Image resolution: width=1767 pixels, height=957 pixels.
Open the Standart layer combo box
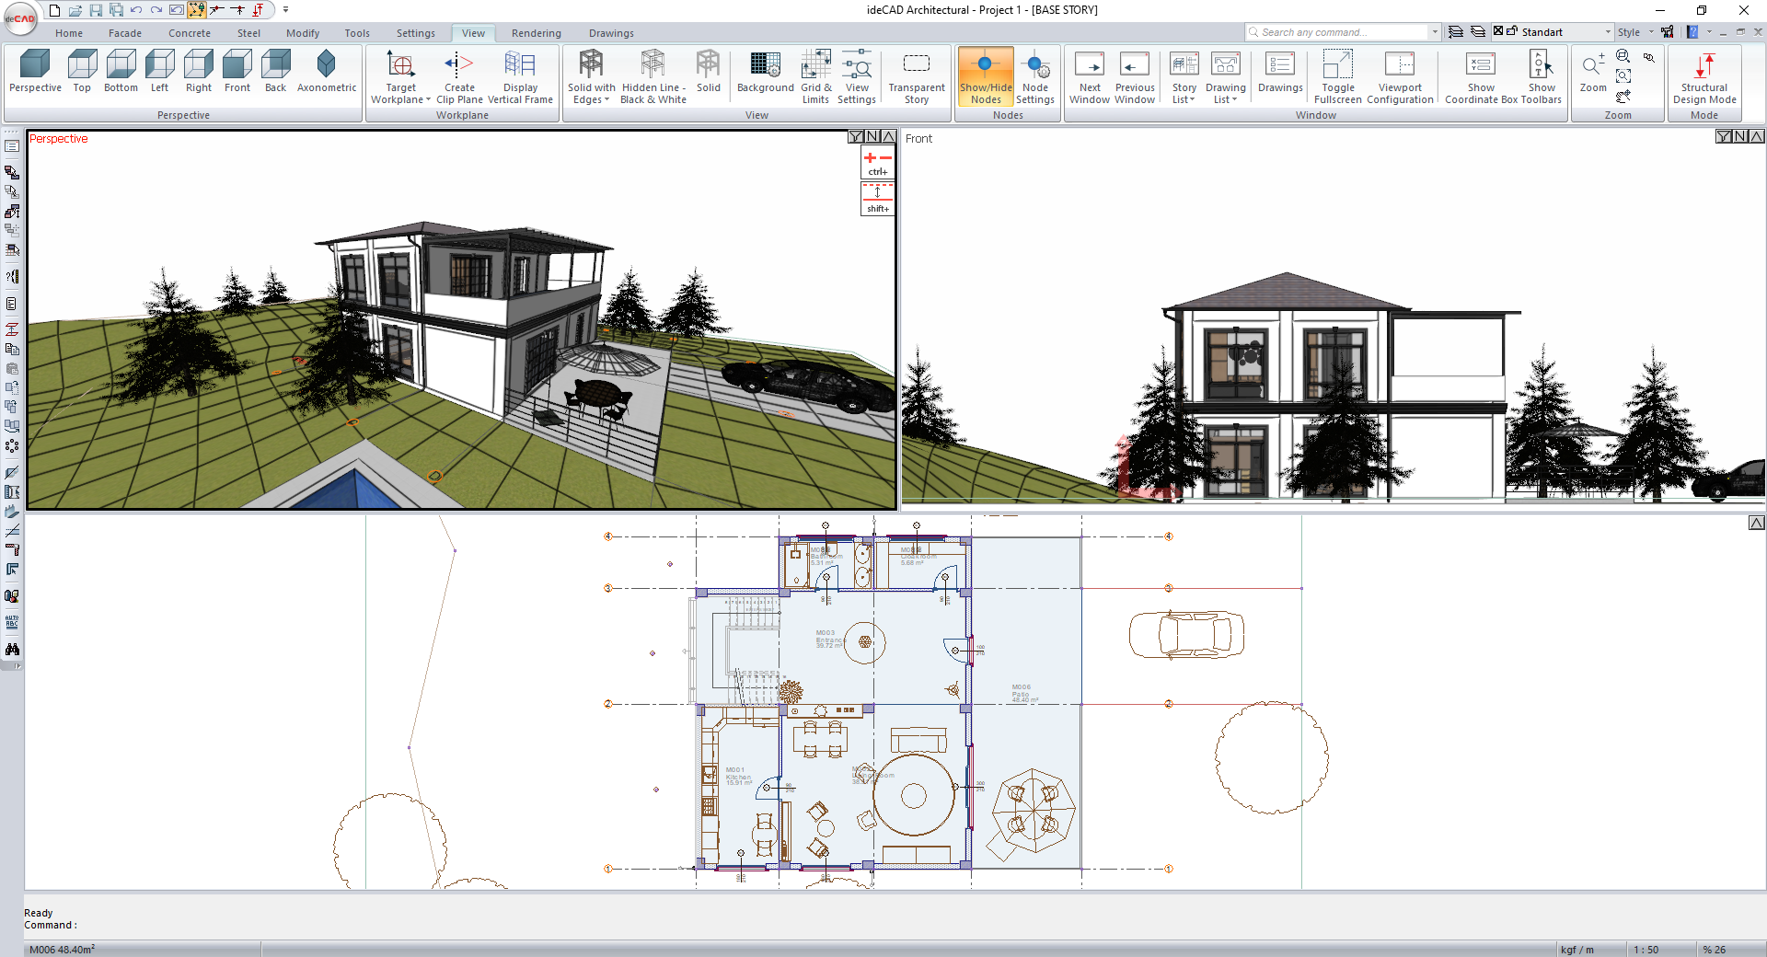(1565, 32)
